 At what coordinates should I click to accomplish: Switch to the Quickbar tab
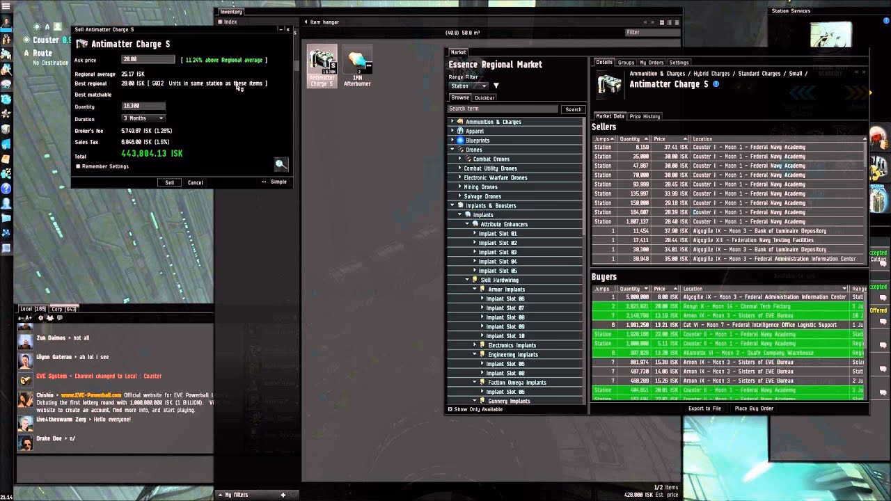tap(484, 97)
